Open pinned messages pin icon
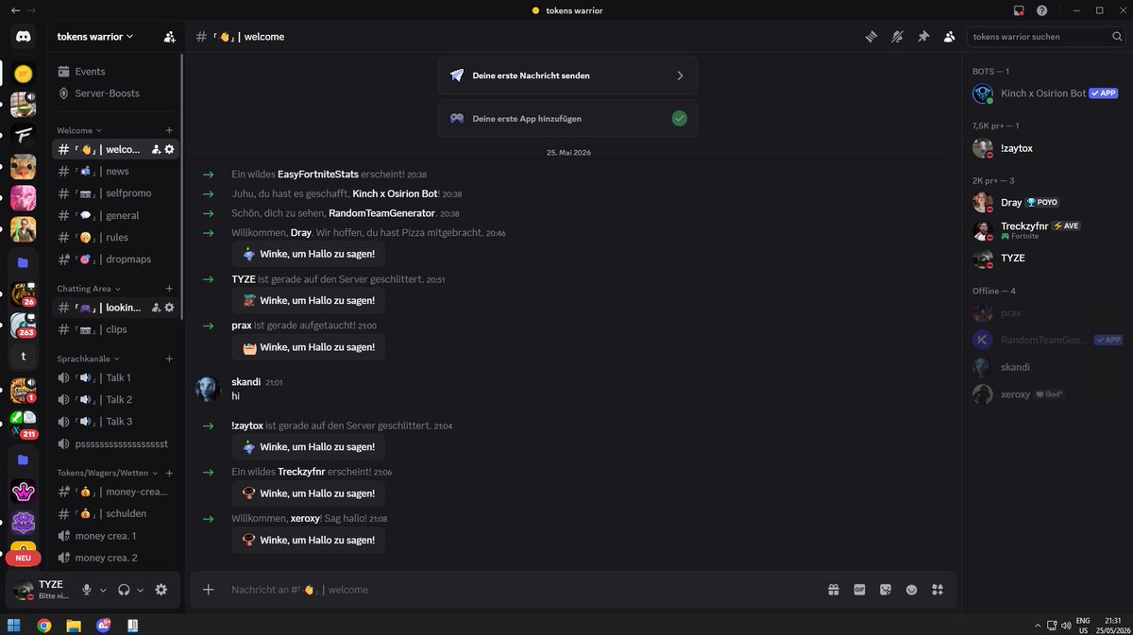1133x635 pixels. (x=923, y=37)
